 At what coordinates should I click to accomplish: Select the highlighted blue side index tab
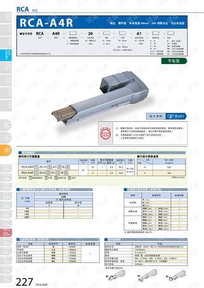pyautogui.click(x=6, y=55)
